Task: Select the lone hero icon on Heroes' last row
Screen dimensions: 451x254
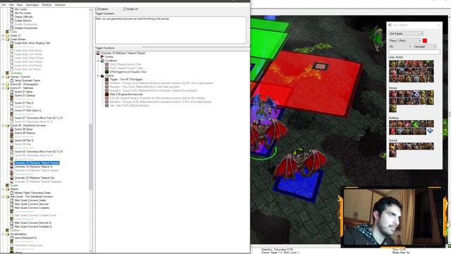Action: (393, 109)
